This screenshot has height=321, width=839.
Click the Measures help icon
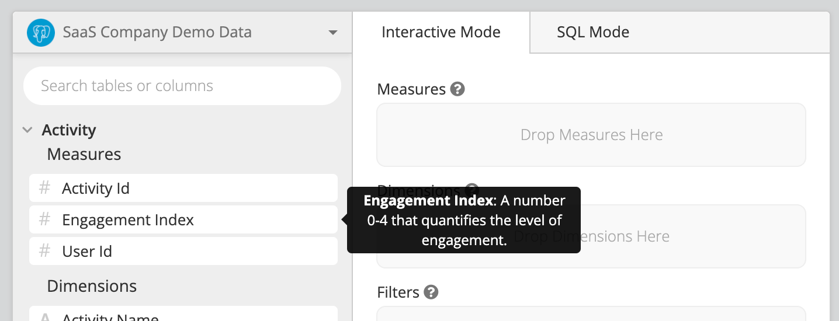pos(458,89)
